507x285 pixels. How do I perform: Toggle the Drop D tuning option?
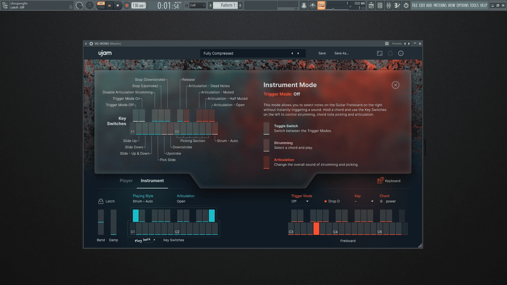pos(332,201)
